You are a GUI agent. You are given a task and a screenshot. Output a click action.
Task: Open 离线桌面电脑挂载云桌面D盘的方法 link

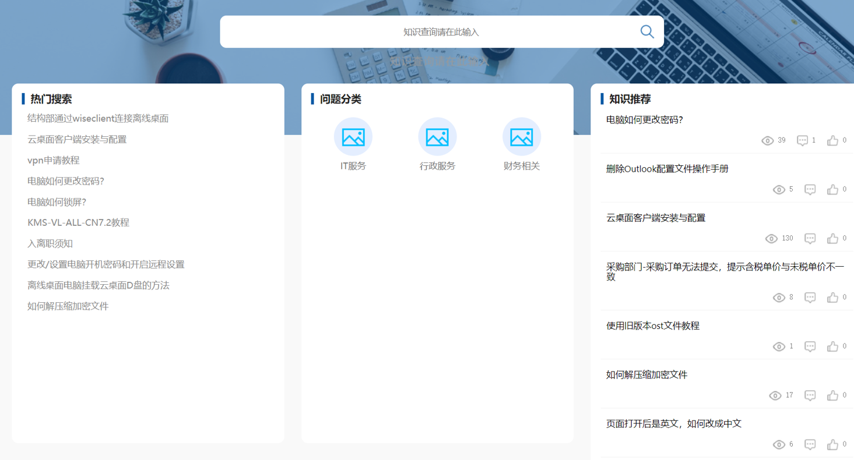(99, 285)
